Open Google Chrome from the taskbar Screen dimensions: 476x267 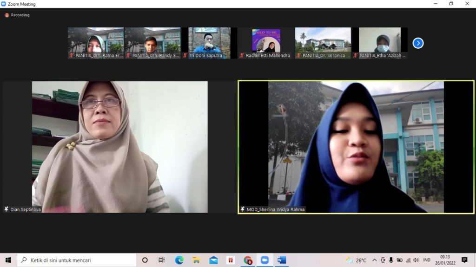[x=248, y=260]
